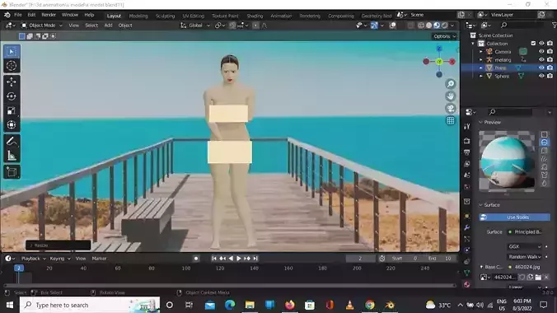Open File Explorer from the taskbar
557x313 pixels.
tap(250, 305)
